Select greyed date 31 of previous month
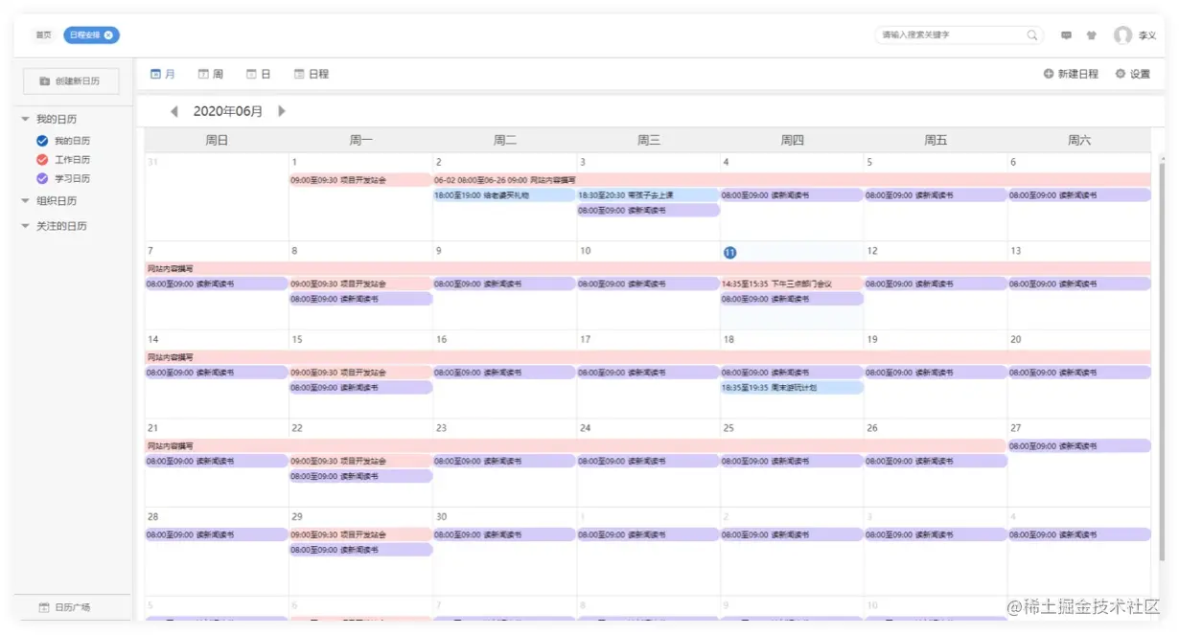This screenshot has height=635, width=1179. point(152,163)
